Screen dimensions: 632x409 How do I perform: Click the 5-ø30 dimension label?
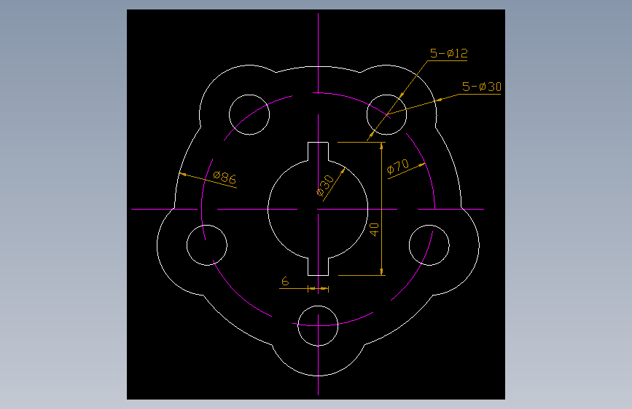click(x=482, y=87)
